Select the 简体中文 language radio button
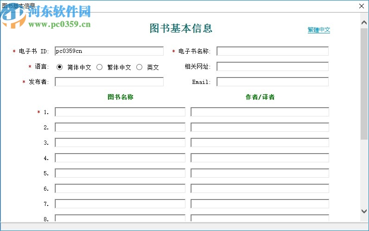Viewport: 369px width, 231px height. pyautogui.click(x=59, y=67)
